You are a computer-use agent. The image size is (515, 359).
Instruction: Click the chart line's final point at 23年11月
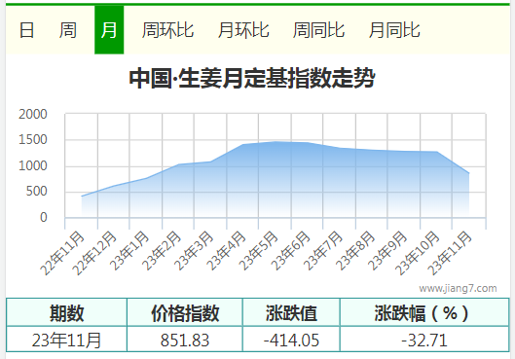click(468, 173)
